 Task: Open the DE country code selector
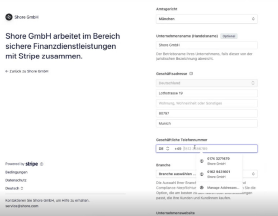164,149
